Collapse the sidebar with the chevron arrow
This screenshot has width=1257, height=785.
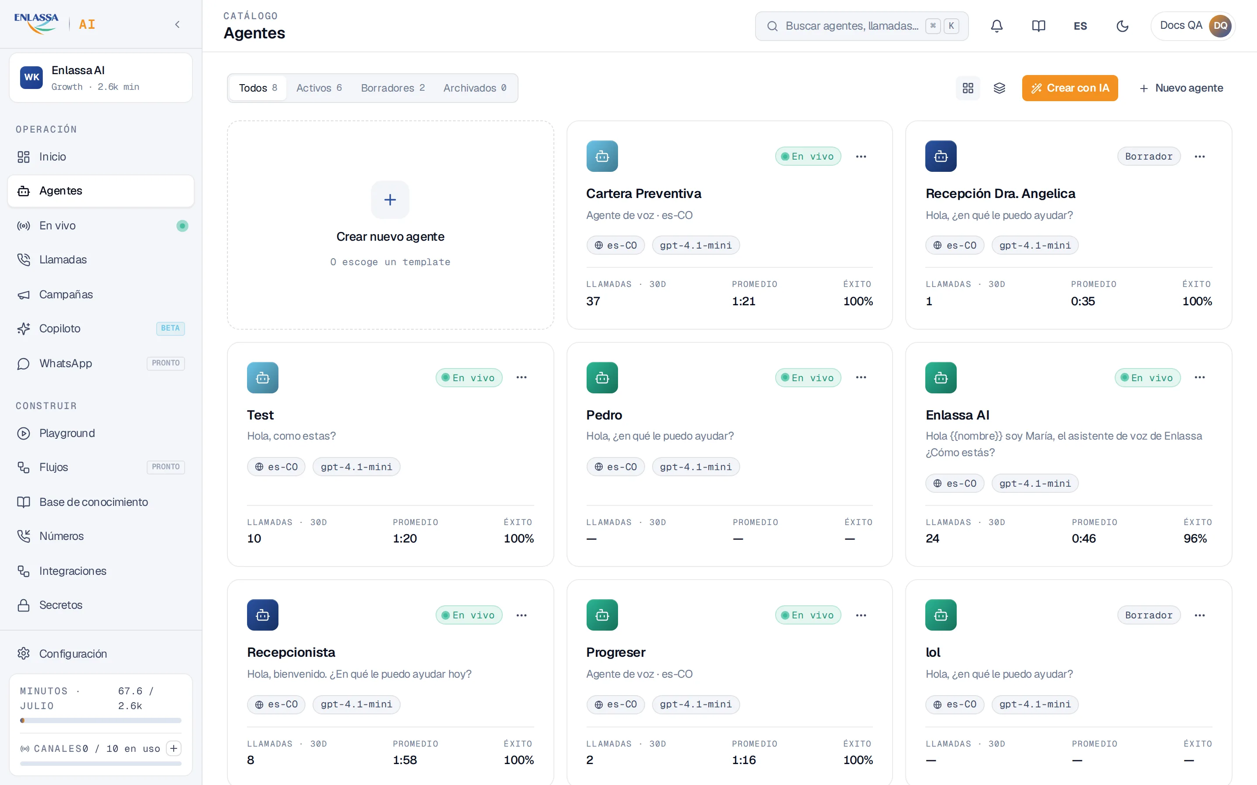[x=177, y=24]
